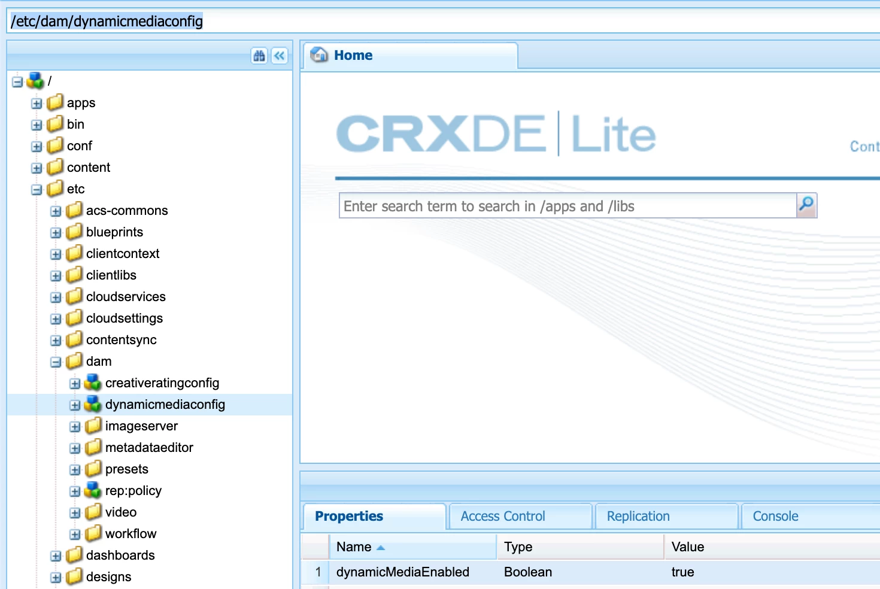Click the workflow folder icon
Screen dimensions: 880x589
pyautogui.click(x=93, y=533)
